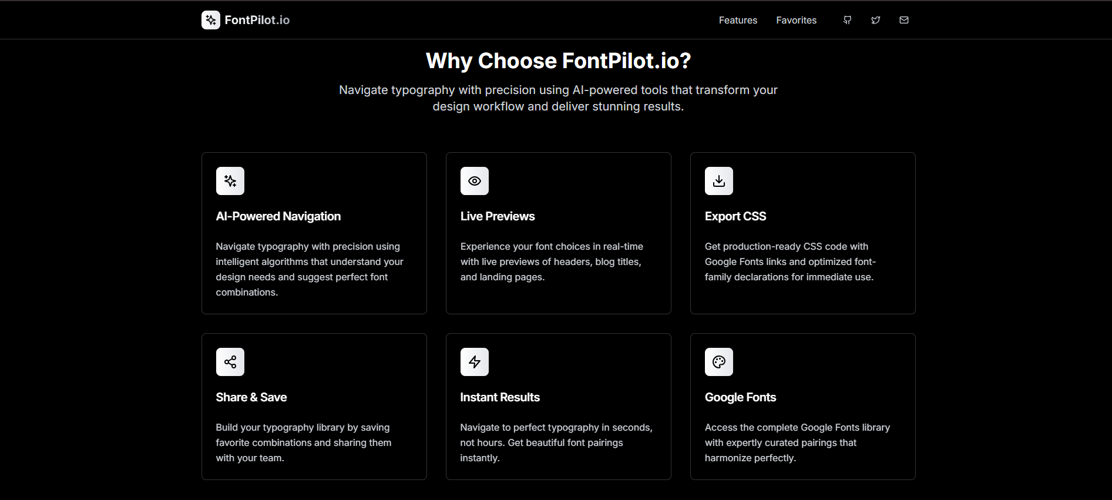Open the AI-Powered Navigation feature card
1112x500 pixels.
(314, 233)
